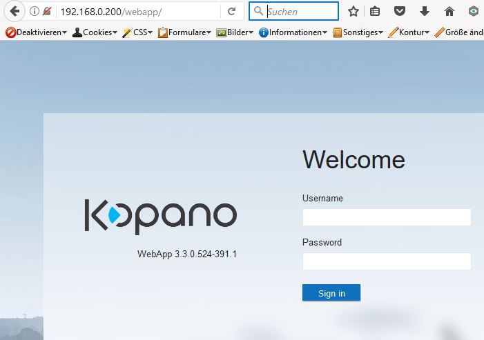Click the blue Informationen info icon
Screen dimensions: 484x340
[x=263, y=32]
